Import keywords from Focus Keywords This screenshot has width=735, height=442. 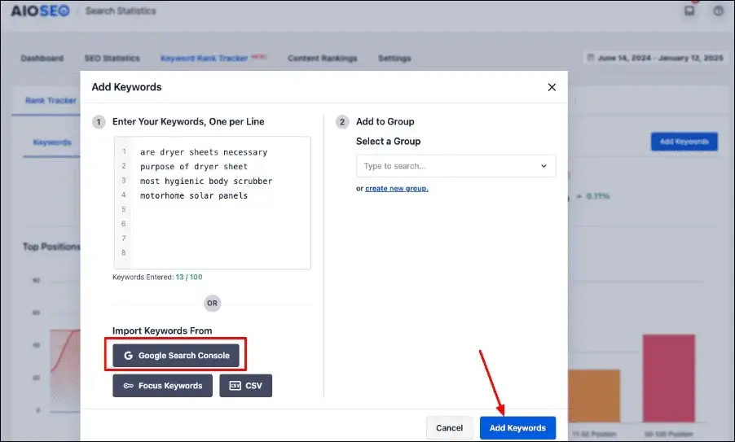[x=162, y=385]
